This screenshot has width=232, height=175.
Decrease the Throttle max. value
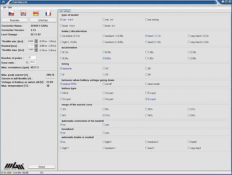pyautogui.click(x=36, y=51)
